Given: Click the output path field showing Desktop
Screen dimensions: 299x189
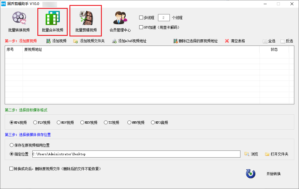Looking at the screenshot, I should (136, 154).
